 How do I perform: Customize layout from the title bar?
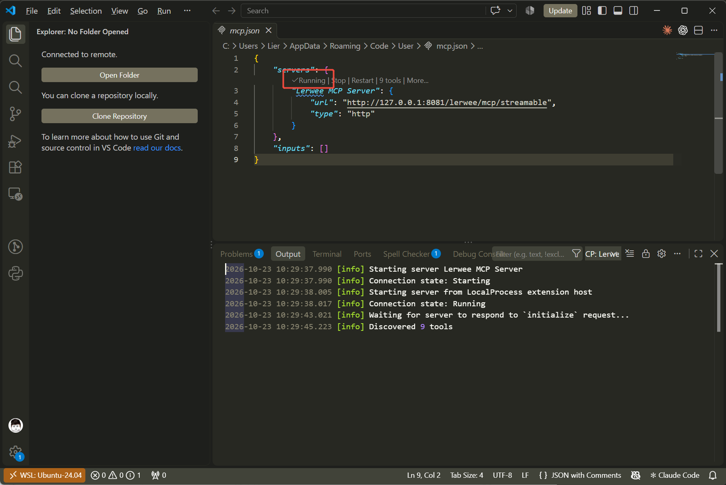(x=587, y=11)
